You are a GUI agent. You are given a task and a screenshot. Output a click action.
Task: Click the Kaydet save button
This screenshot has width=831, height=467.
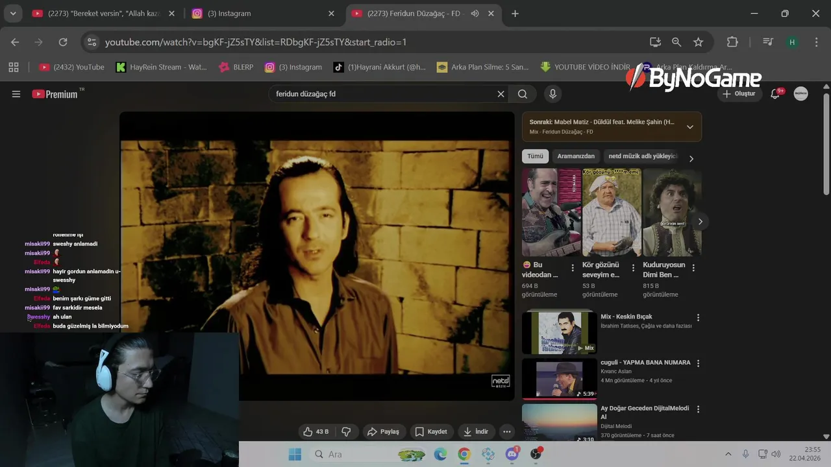click(x=431, y=432)
